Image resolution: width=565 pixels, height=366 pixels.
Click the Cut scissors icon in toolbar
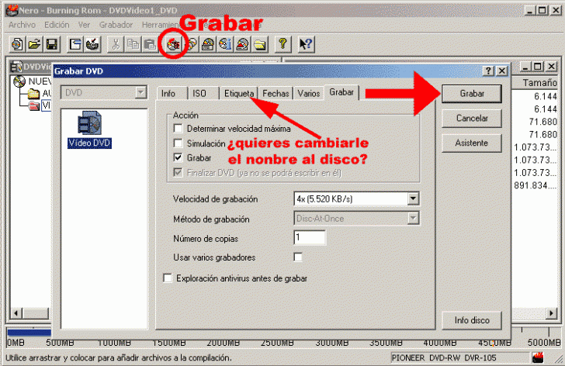click(116, 44)
